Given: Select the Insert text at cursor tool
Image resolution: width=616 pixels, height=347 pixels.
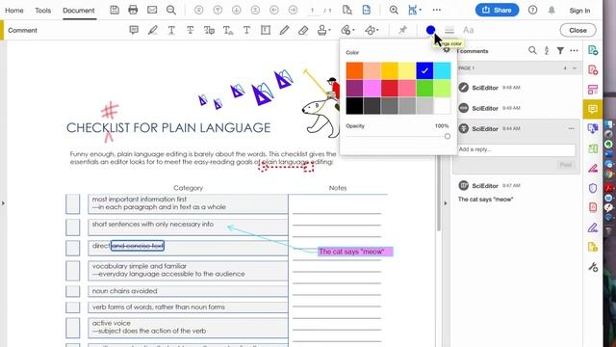Looking at the screenshot, I should click(228, 30).
